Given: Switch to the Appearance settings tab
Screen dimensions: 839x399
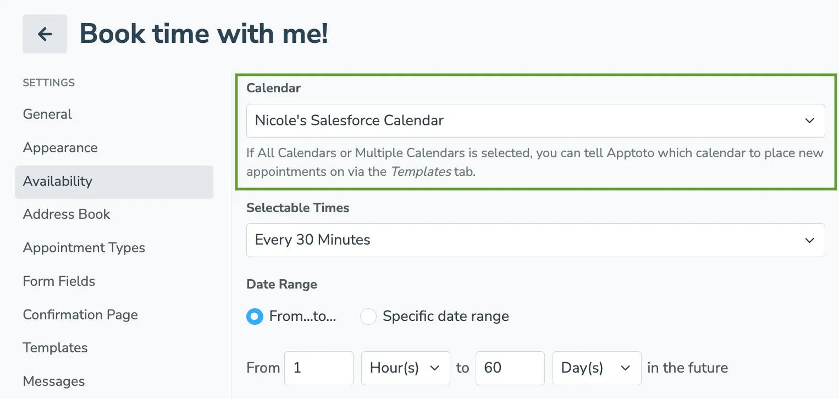Looking at the screenshot, I should (60, 147).
